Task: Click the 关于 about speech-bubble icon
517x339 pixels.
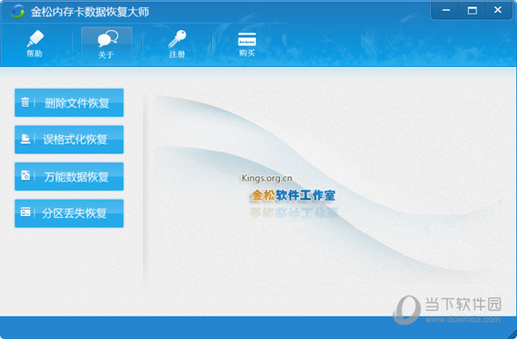Action: pos(107,45)
